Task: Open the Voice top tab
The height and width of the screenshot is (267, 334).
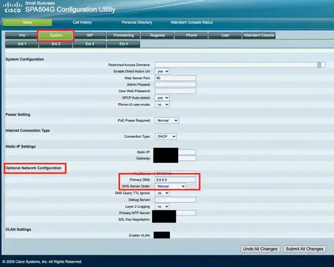Action: click(27, 22)
